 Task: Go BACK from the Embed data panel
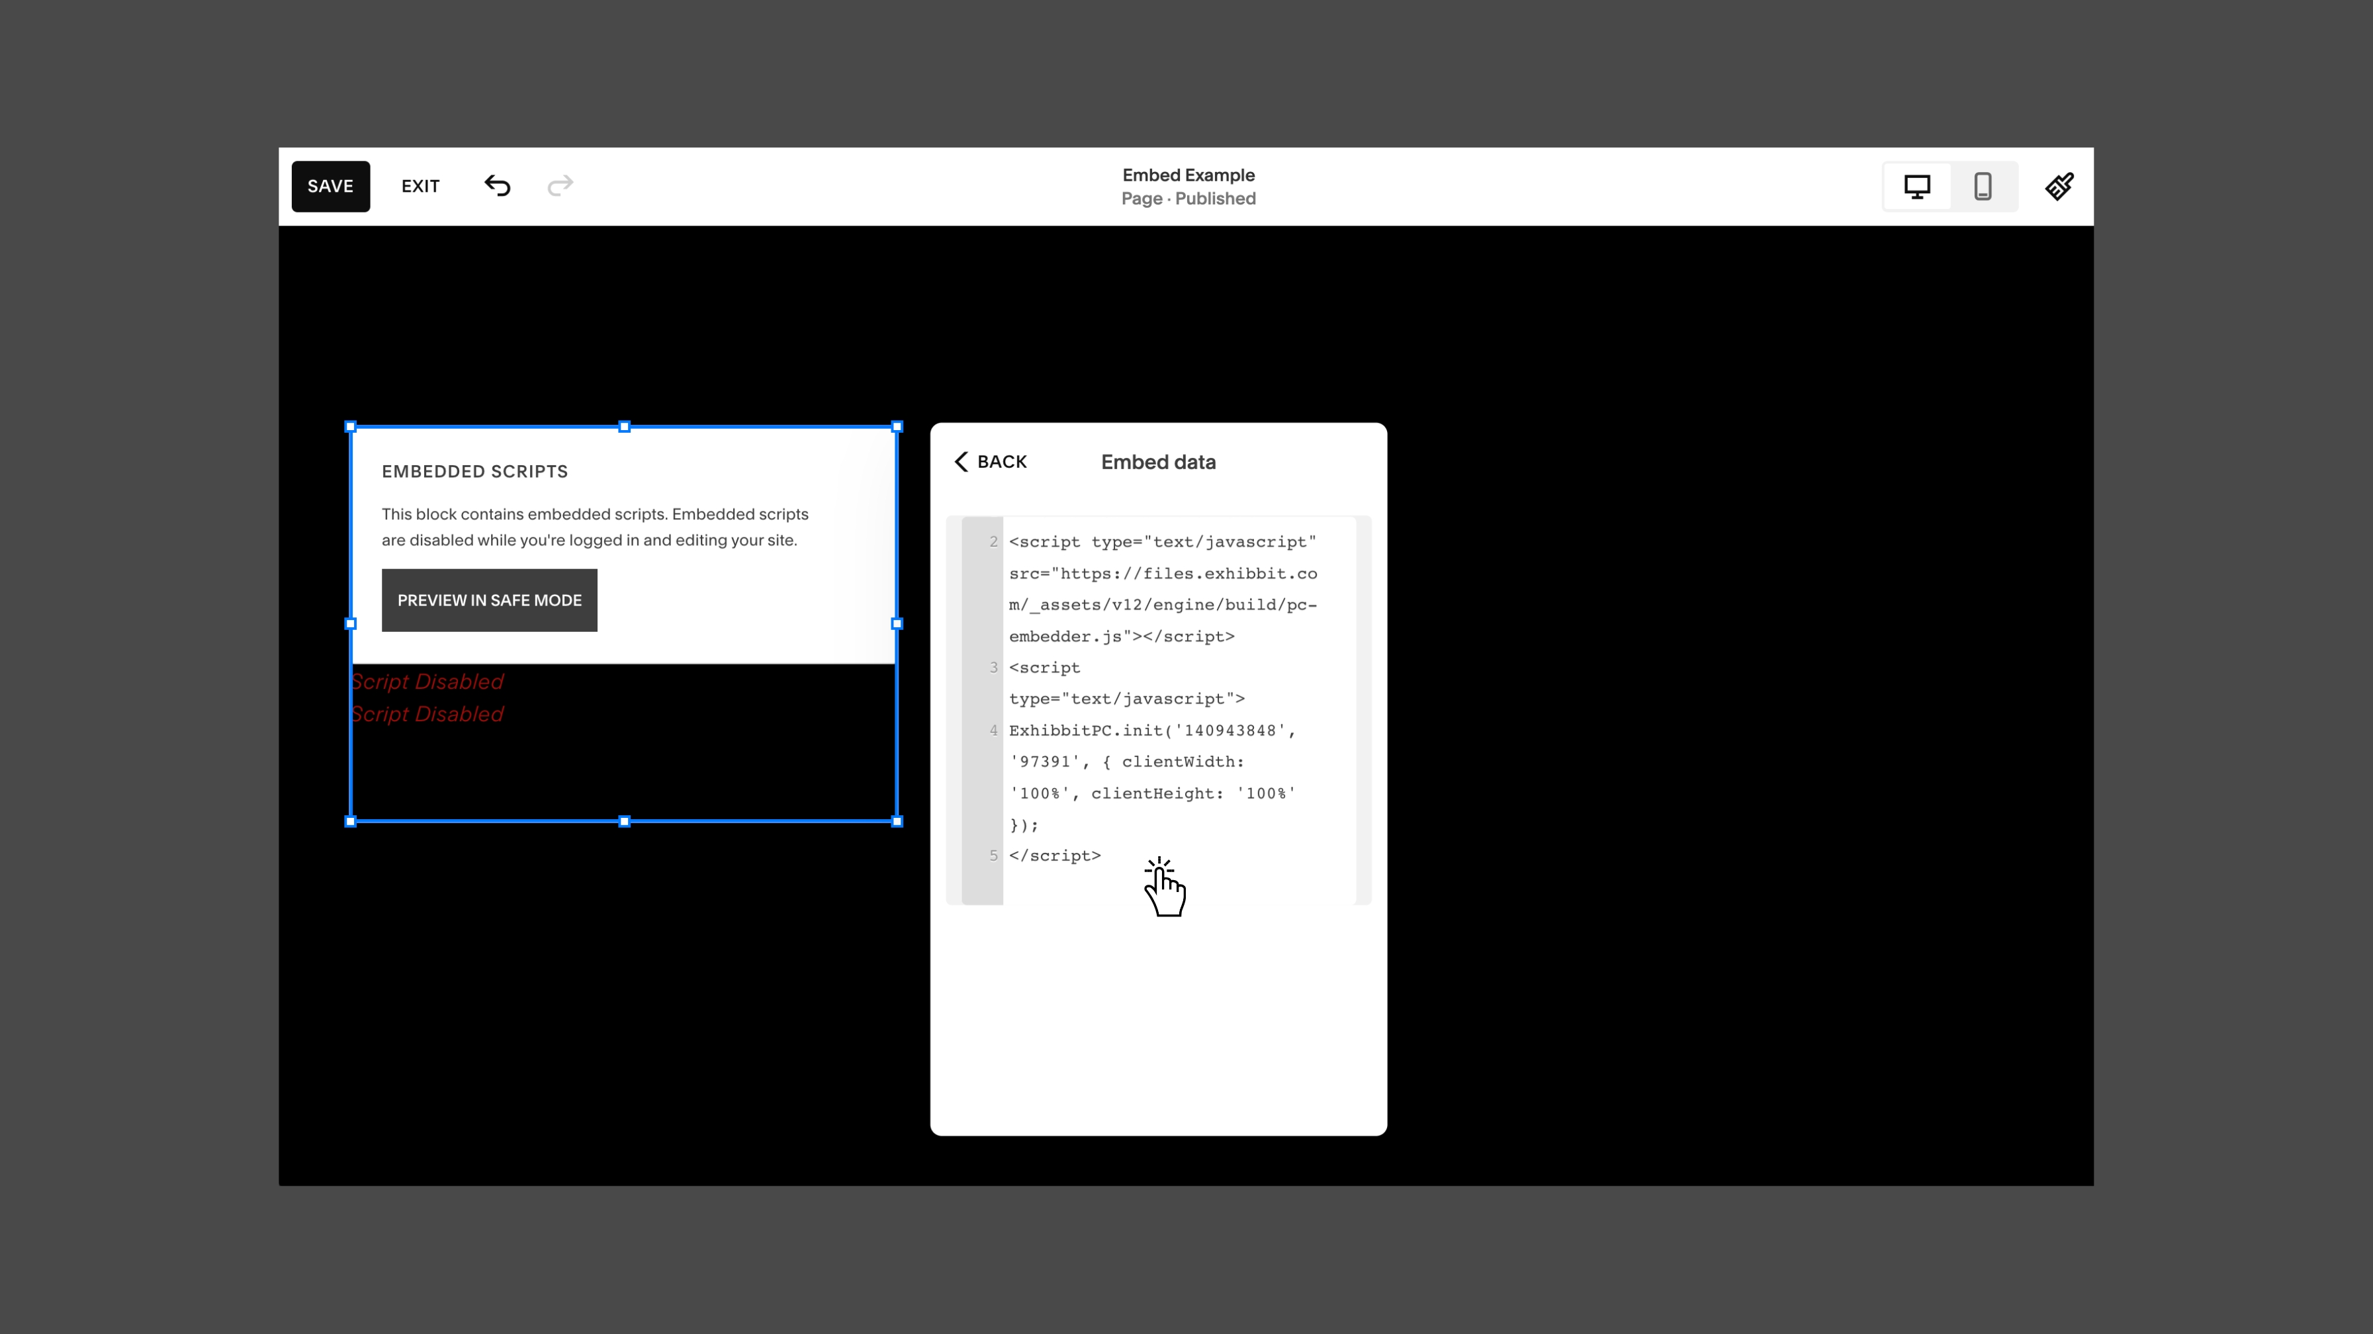[x=990, y=462]
